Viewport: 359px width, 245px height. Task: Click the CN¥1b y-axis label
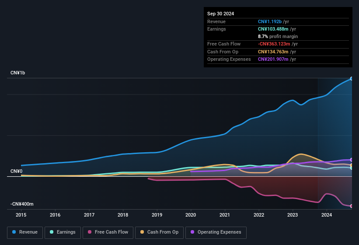(x=17, y=73)
